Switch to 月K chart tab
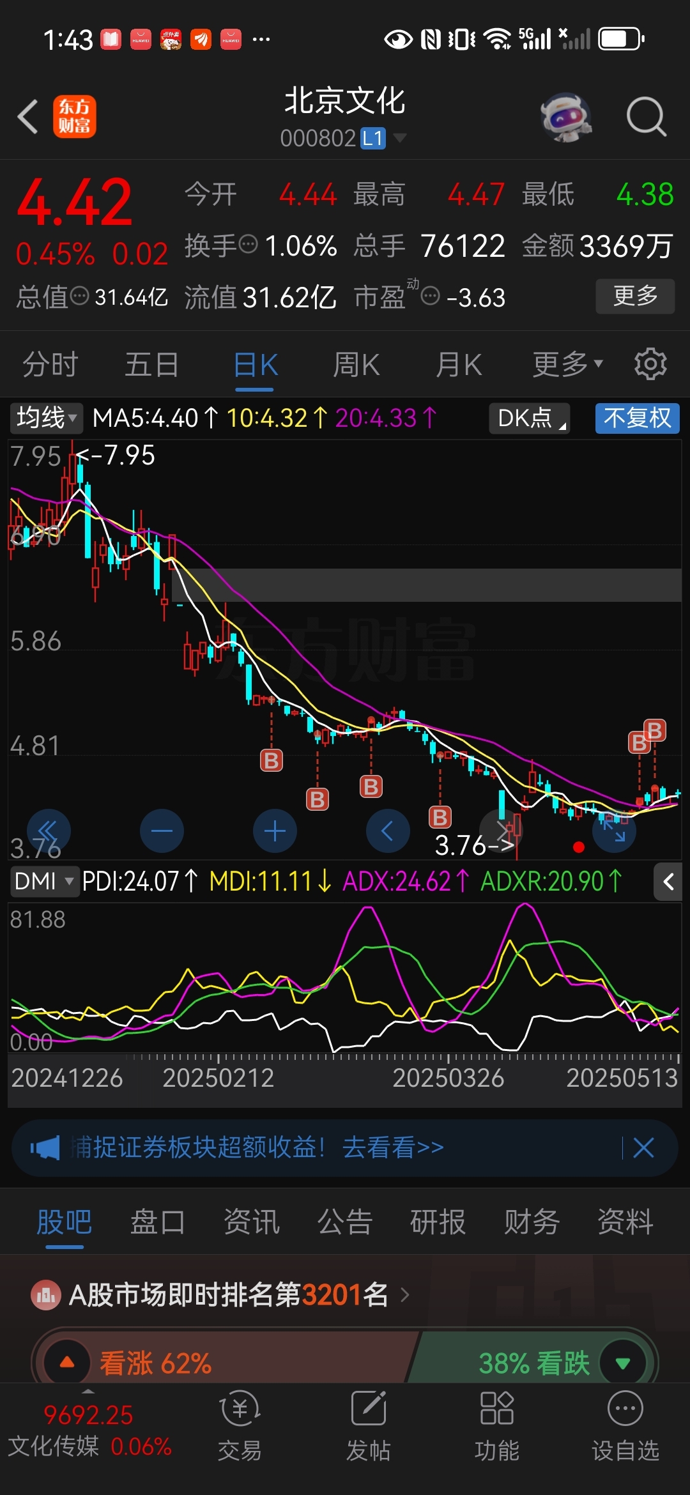 tap(459, 365)
